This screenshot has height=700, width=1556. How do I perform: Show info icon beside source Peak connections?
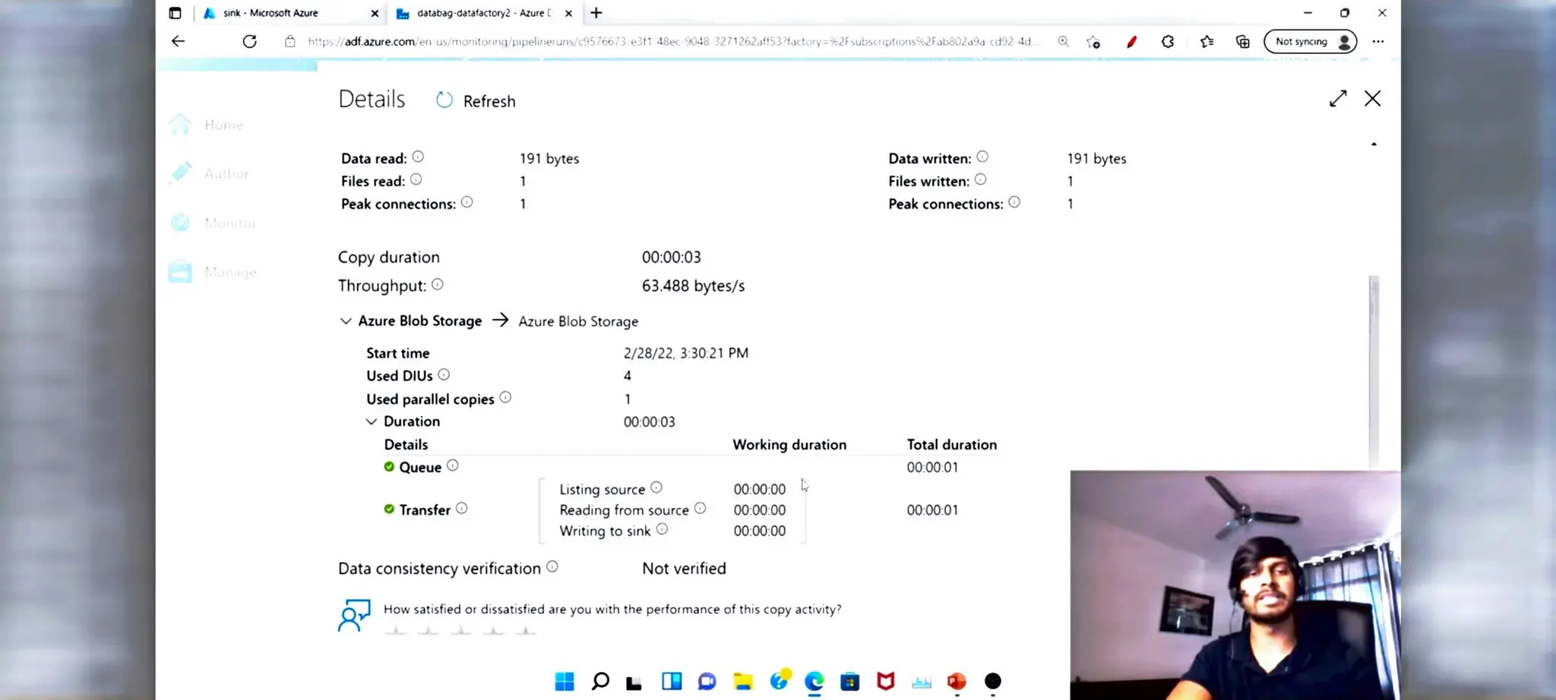466,202
